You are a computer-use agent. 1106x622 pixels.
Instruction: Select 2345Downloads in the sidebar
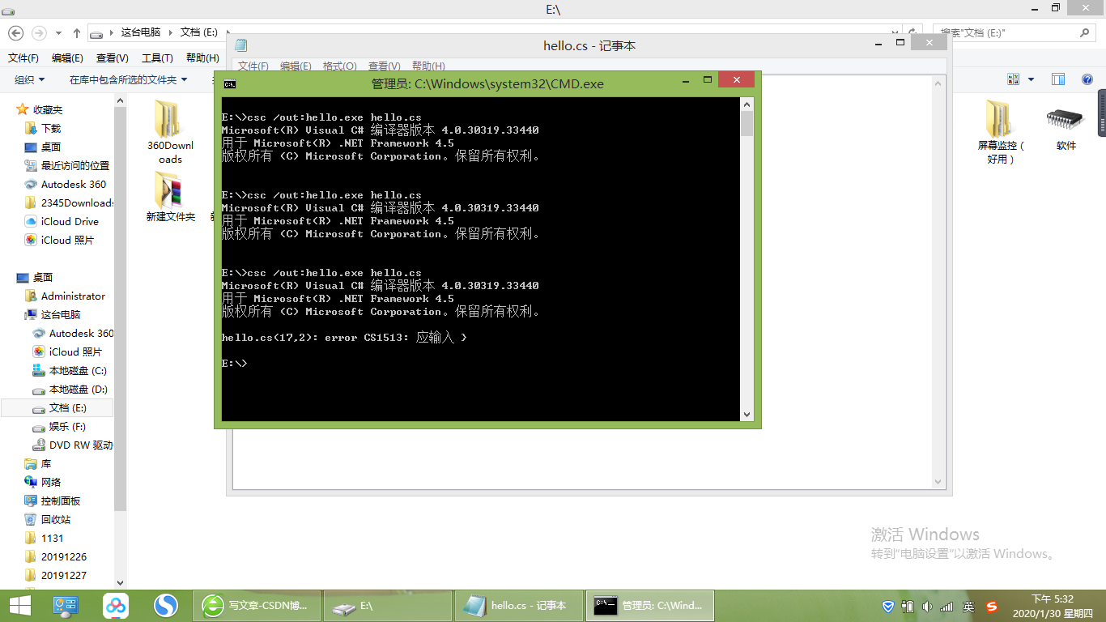70,202
